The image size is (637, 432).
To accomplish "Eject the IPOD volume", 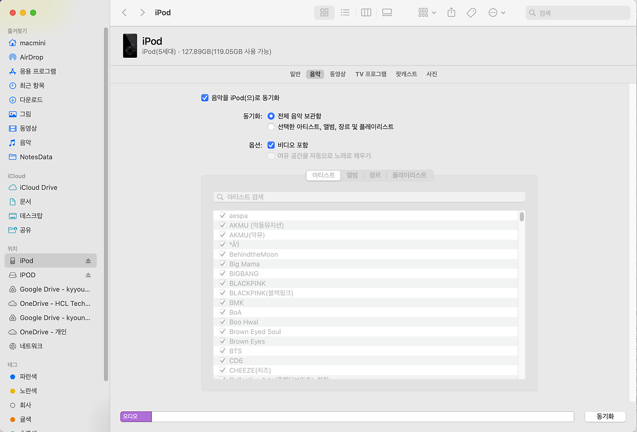I will pos(88,275).
